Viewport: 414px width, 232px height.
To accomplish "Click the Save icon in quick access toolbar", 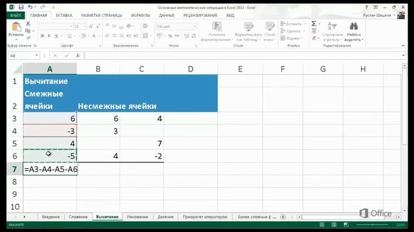I will (x=21, y=7).
